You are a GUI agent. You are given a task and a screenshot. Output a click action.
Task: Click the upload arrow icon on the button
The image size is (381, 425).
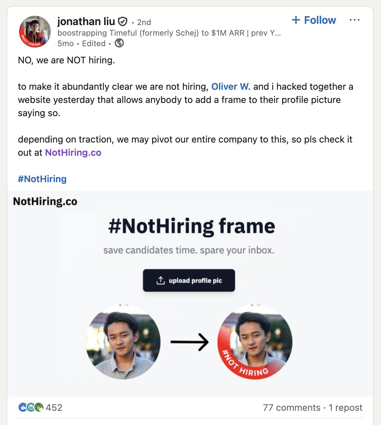pos(161,280)
